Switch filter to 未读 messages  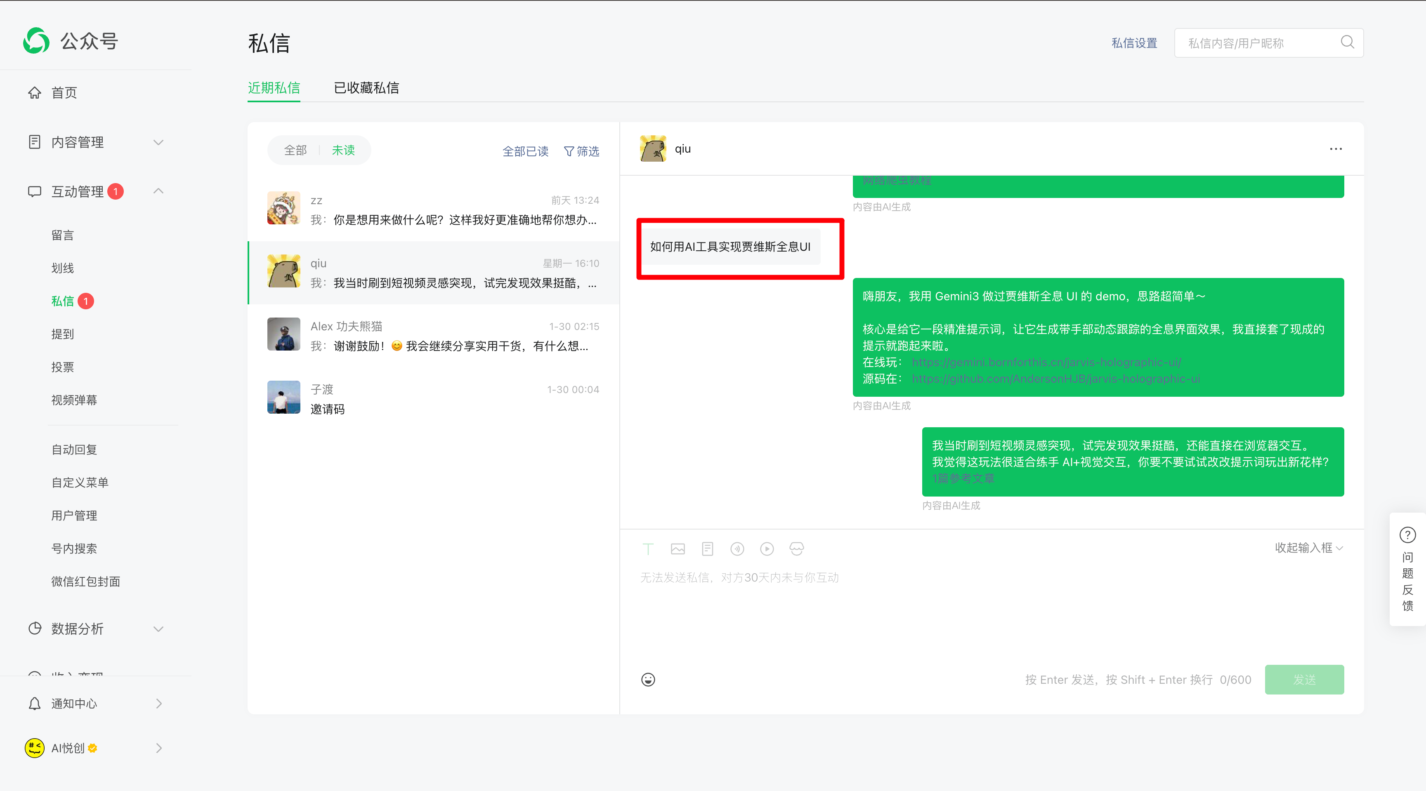pos(343,150)
